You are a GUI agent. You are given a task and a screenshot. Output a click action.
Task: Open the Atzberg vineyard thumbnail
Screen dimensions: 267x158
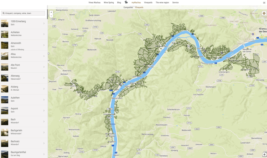click(5, 89)
